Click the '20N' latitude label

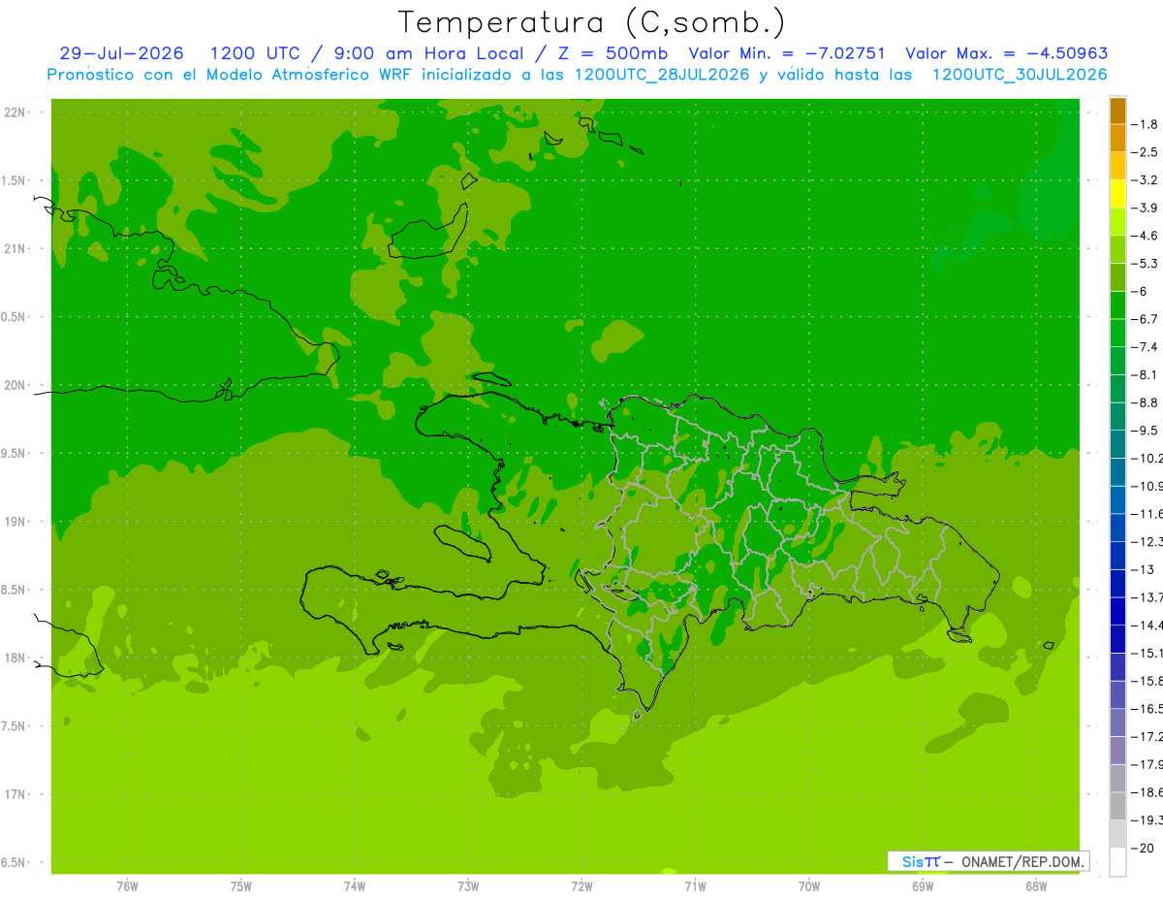[x=16, y=385]
